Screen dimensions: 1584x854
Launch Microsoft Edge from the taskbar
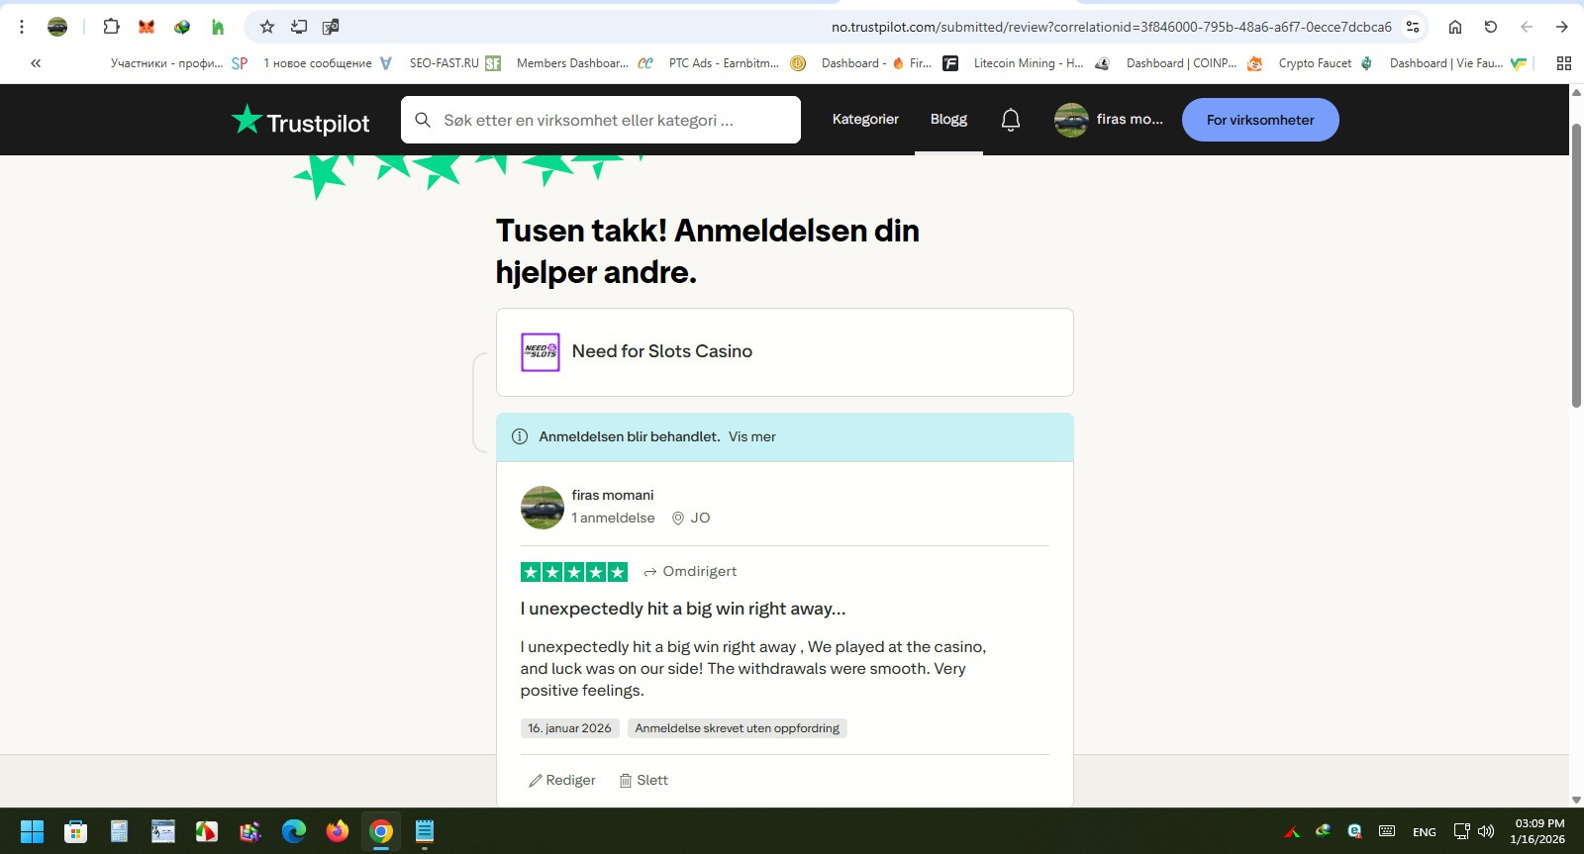[294, 831]
